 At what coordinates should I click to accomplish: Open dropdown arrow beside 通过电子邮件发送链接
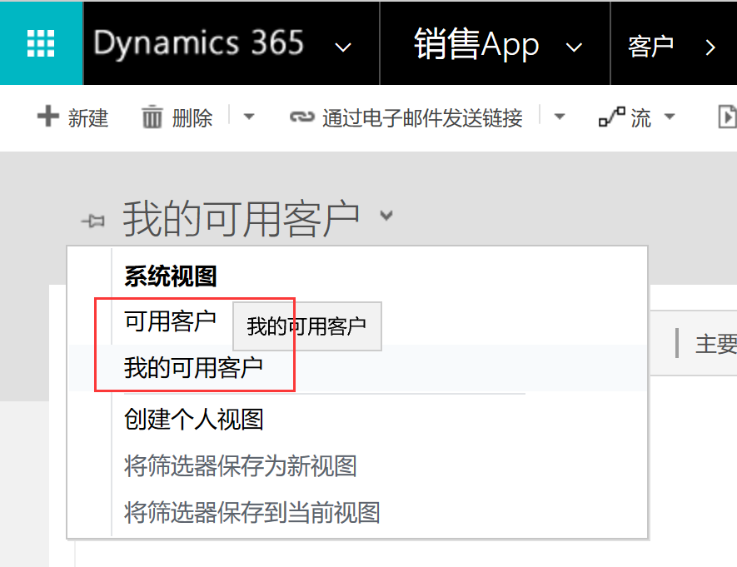click(x=560, y=117)
